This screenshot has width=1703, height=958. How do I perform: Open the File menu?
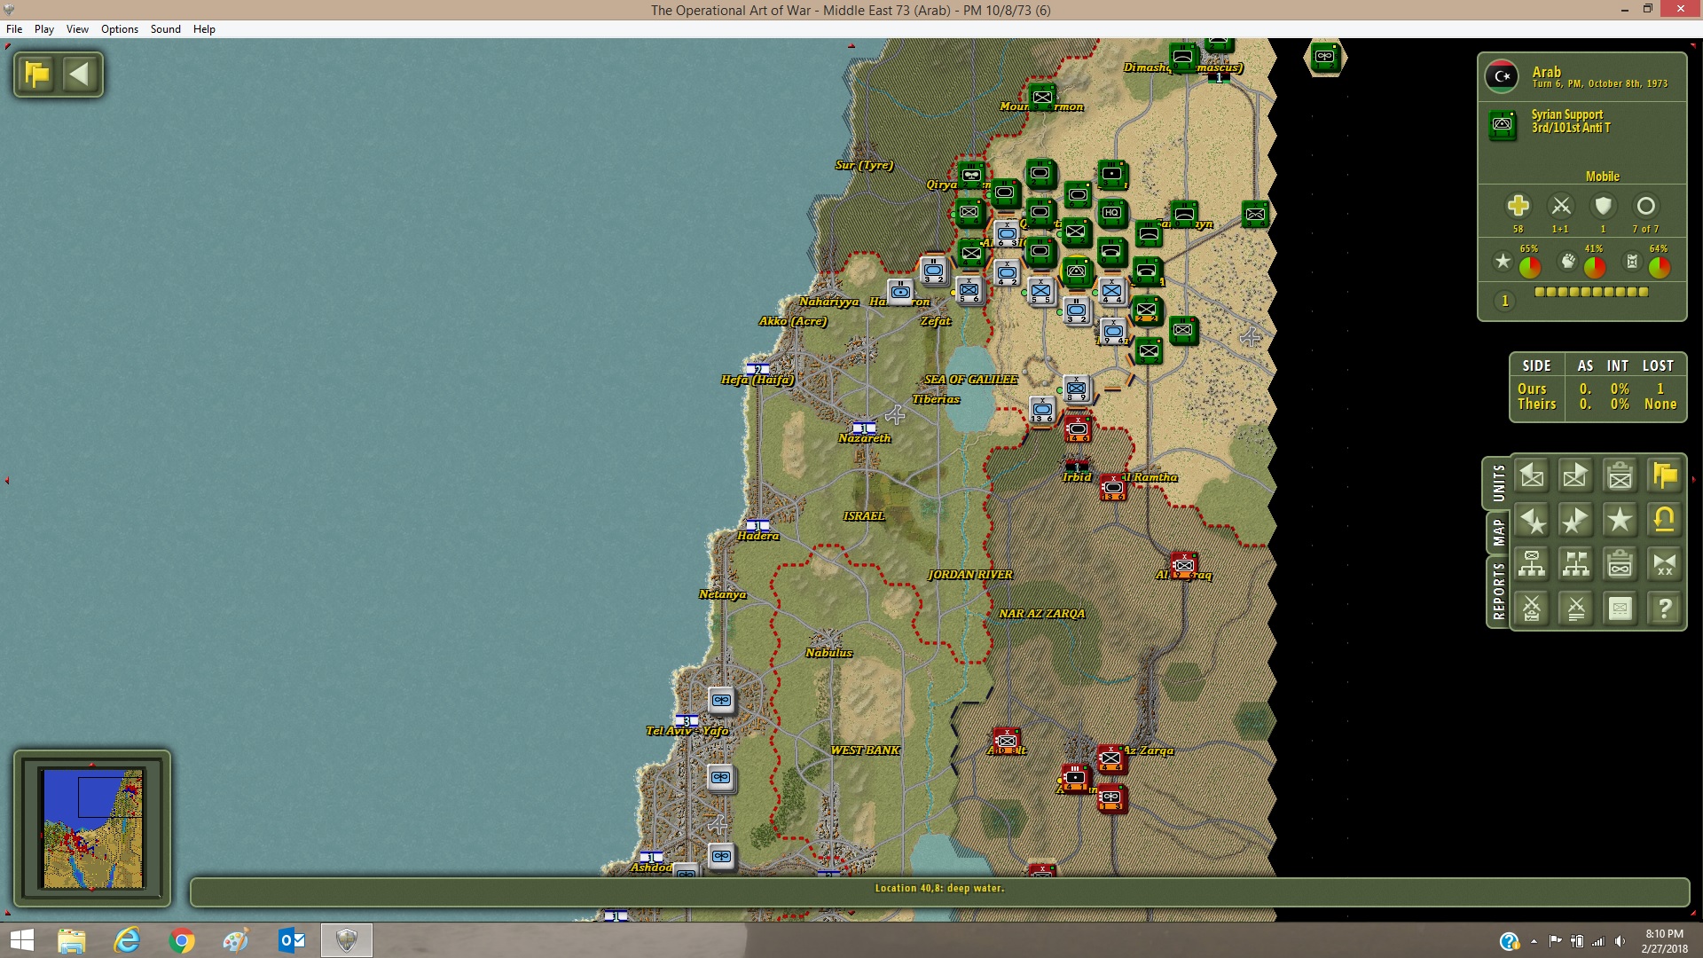(14, 28)
